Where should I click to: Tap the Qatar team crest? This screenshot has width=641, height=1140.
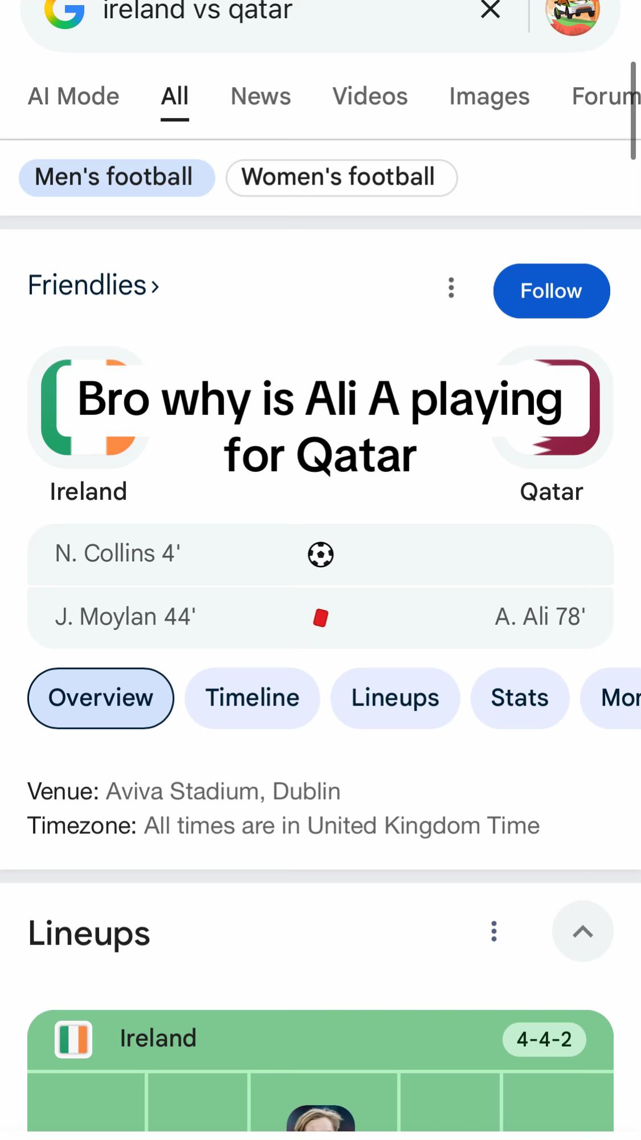pos(552,407)
